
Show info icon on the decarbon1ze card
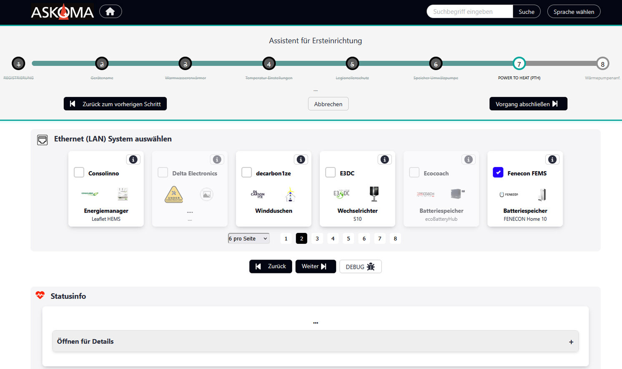coord(301,159)
